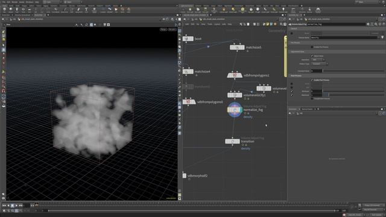Open the Persp viewport menu

click(x=163, y=30)
